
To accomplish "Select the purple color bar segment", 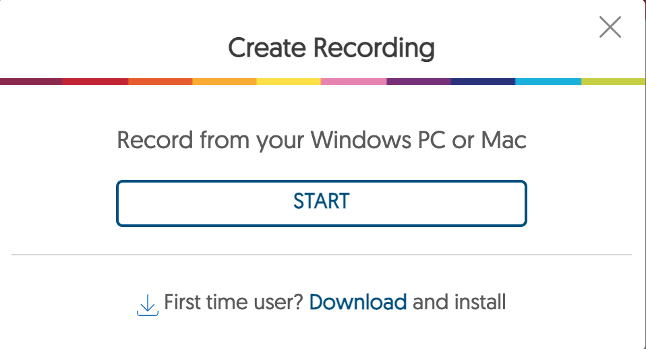I will click(x=419, y=82).
